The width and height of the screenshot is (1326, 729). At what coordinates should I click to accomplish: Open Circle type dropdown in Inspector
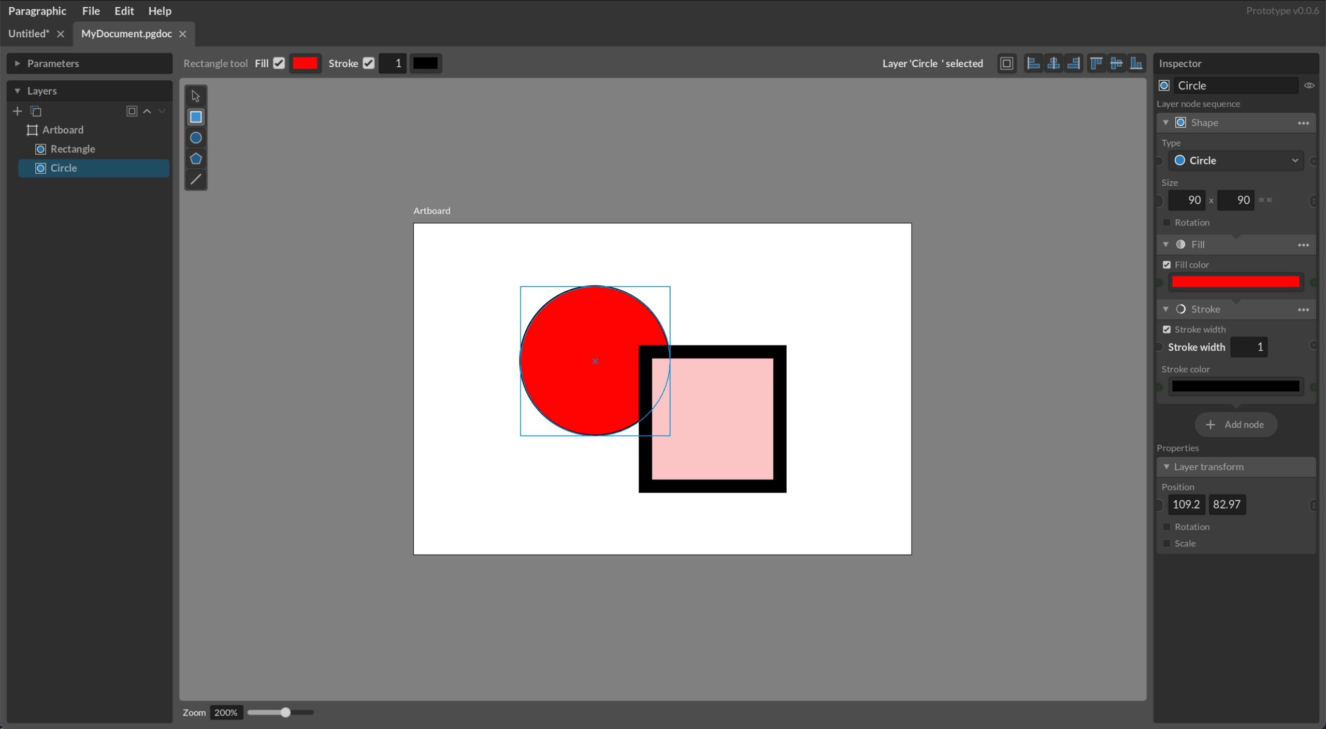coord(1235,160)
